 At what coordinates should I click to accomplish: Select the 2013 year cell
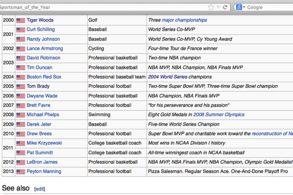coord(8,171)
